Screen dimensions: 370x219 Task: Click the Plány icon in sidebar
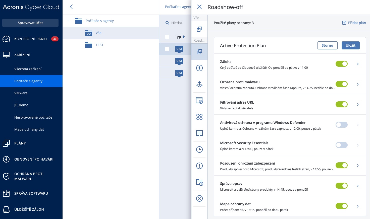coord(6,143)
